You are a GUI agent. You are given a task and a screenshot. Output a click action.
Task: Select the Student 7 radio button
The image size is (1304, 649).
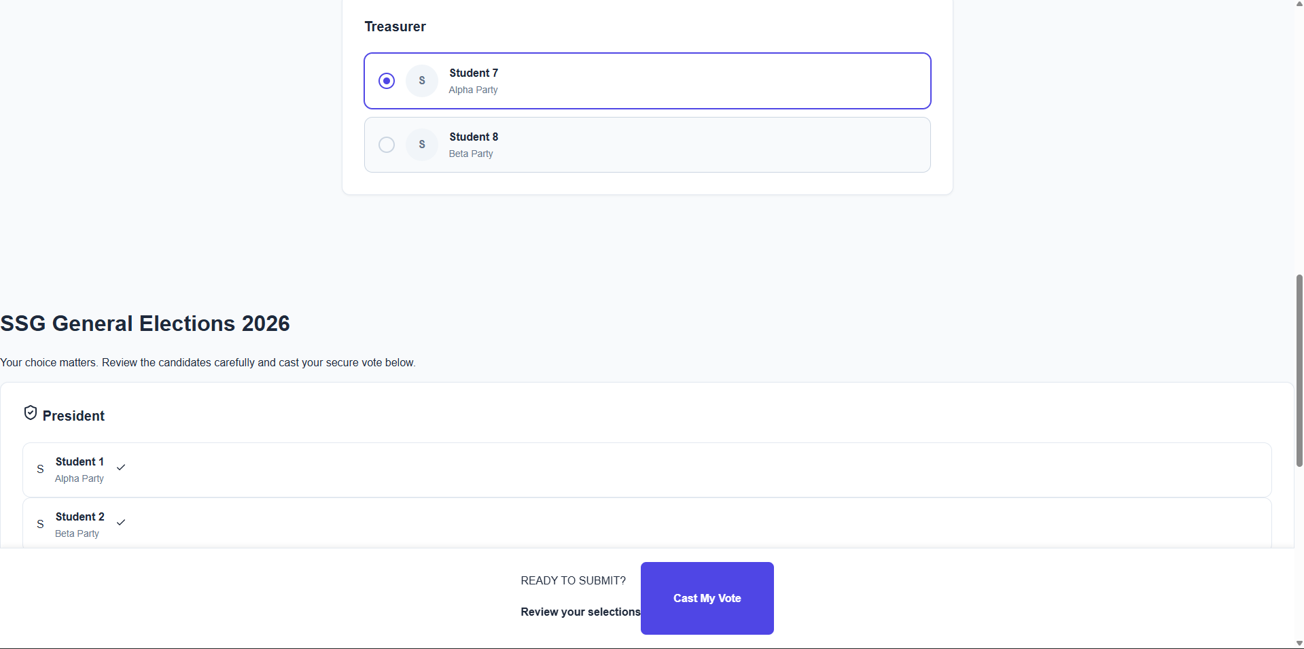tap(387, 81)
